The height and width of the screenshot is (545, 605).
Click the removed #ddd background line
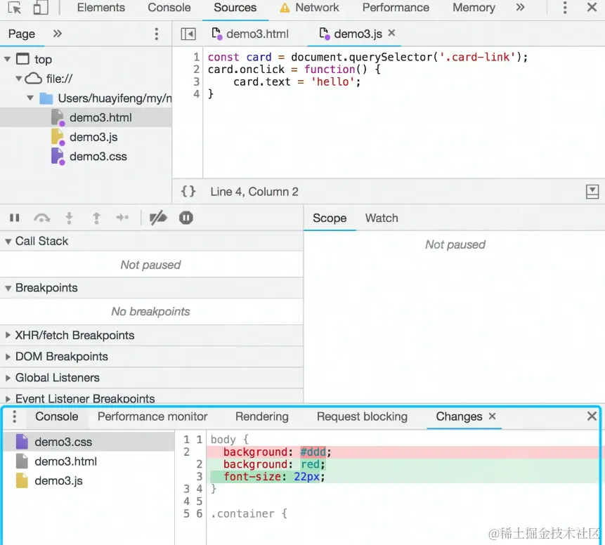coord(403,452)
